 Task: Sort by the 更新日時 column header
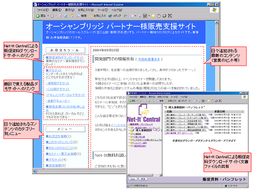pos(219,111)
